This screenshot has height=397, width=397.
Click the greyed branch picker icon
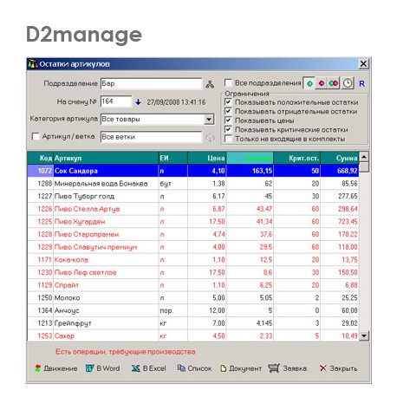[210, 138]
